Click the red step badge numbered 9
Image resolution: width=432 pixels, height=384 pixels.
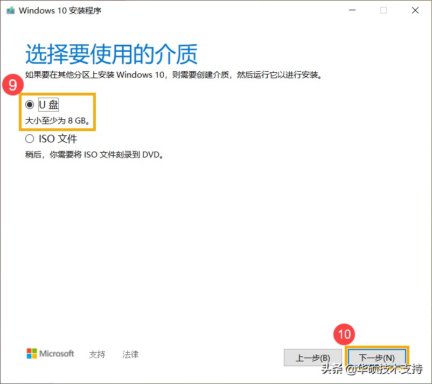click(12, 85)
